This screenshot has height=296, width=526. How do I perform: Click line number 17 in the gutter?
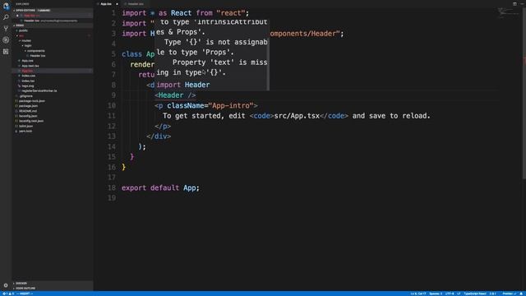112,178
